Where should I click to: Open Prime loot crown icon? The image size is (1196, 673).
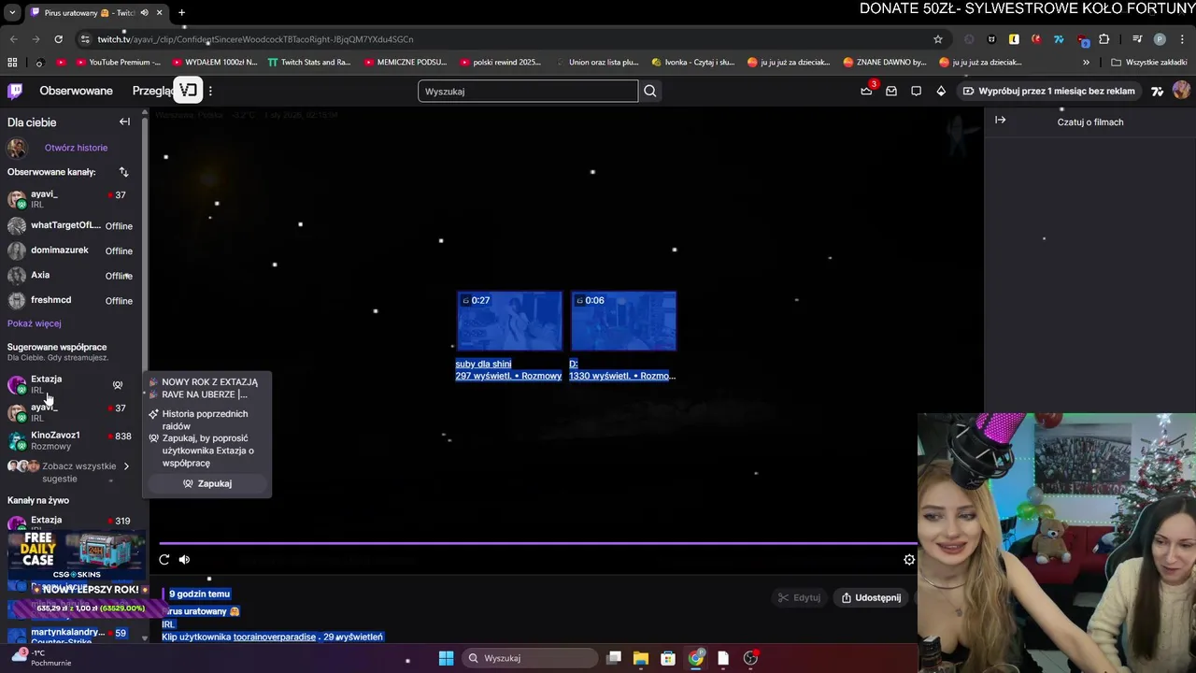(866, 91)
